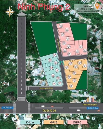Click lot 01 marker in teal Khu A

tap(54, 84)
